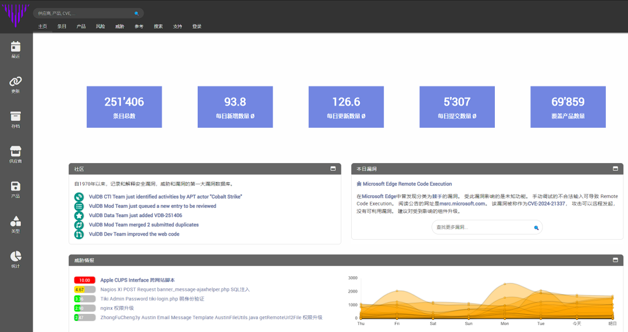Open the Tiki Admin Password tiki-login.php entry
This screenshot has height=332, width=628.
coord(152,299)
